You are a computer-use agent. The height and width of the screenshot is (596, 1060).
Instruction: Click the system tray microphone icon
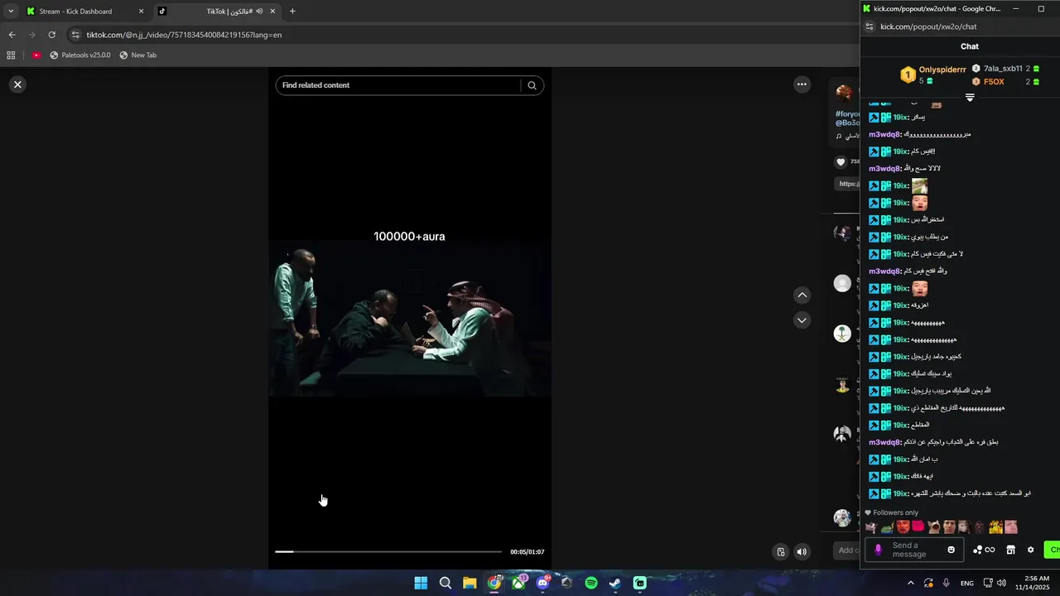tap(946, 583)
